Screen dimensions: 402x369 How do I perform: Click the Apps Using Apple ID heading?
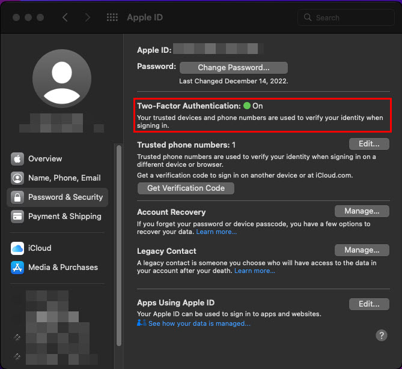(175, 302)
